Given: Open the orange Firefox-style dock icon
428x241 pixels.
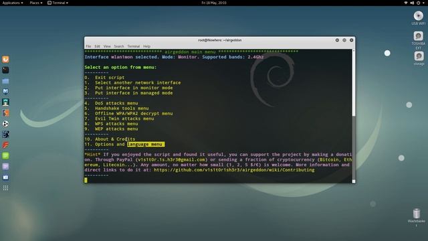Looking at the screenshot, I should [5, 60].
